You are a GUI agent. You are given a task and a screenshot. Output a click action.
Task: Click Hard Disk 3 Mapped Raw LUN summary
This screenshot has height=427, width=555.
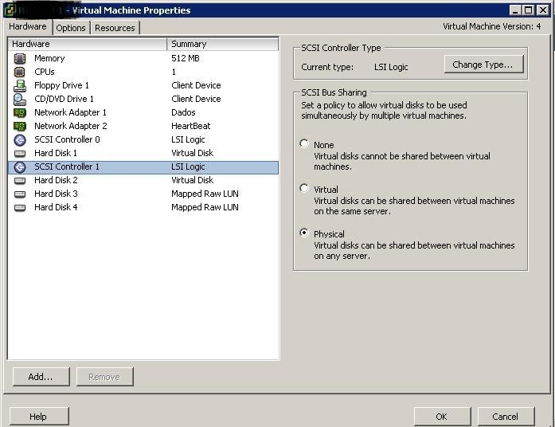click(205, 194)
